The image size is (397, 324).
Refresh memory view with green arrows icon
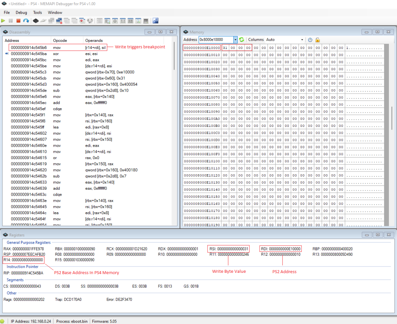242,40
